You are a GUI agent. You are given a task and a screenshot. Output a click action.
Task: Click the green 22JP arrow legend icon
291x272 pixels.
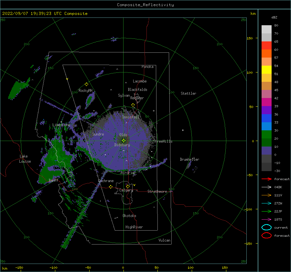(266, 211)
